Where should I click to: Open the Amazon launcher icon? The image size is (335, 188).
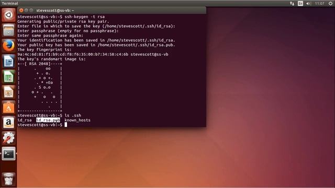[x=8, y=123]
